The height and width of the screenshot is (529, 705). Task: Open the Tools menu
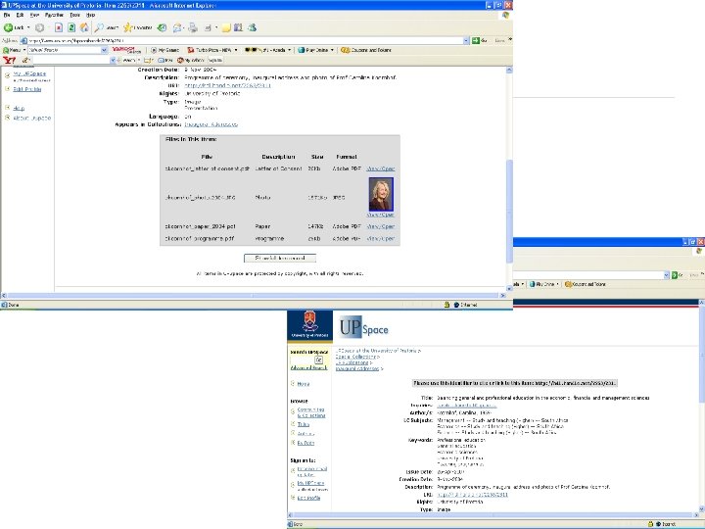pyautogui.click(x=74, y=15)
